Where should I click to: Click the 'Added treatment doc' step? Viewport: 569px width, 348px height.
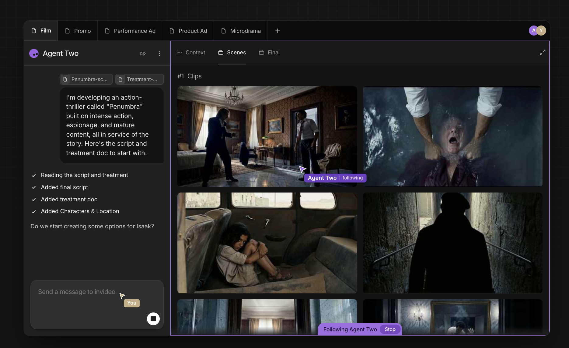tap(69, 200)
